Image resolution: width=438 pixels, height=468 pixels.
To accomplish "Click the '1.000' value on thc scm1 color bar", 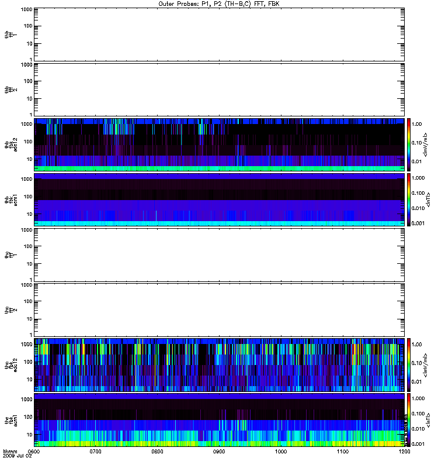I will pyautogui.click(x=418, y=398).
